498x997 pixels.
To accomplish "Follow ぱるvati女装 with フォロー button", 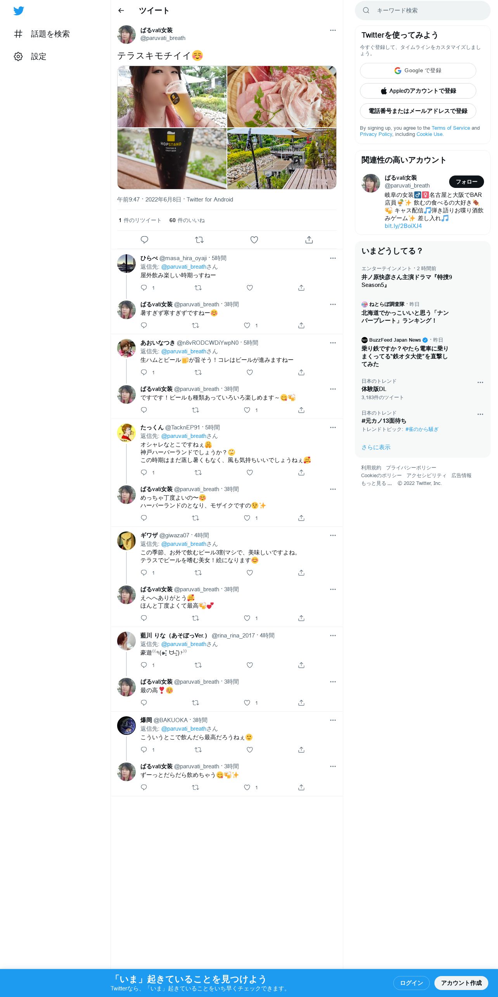I will [x=466, y=182].
